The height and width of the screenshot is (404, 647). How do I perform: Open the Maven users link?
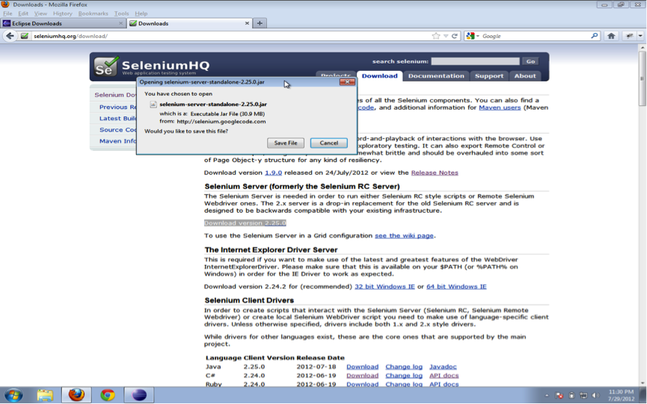[500, 108]
